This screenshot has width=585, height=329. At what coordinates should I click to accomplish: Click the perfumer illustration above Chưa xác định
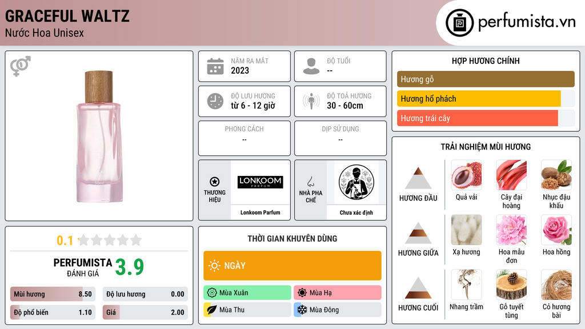tap(356, 182)
